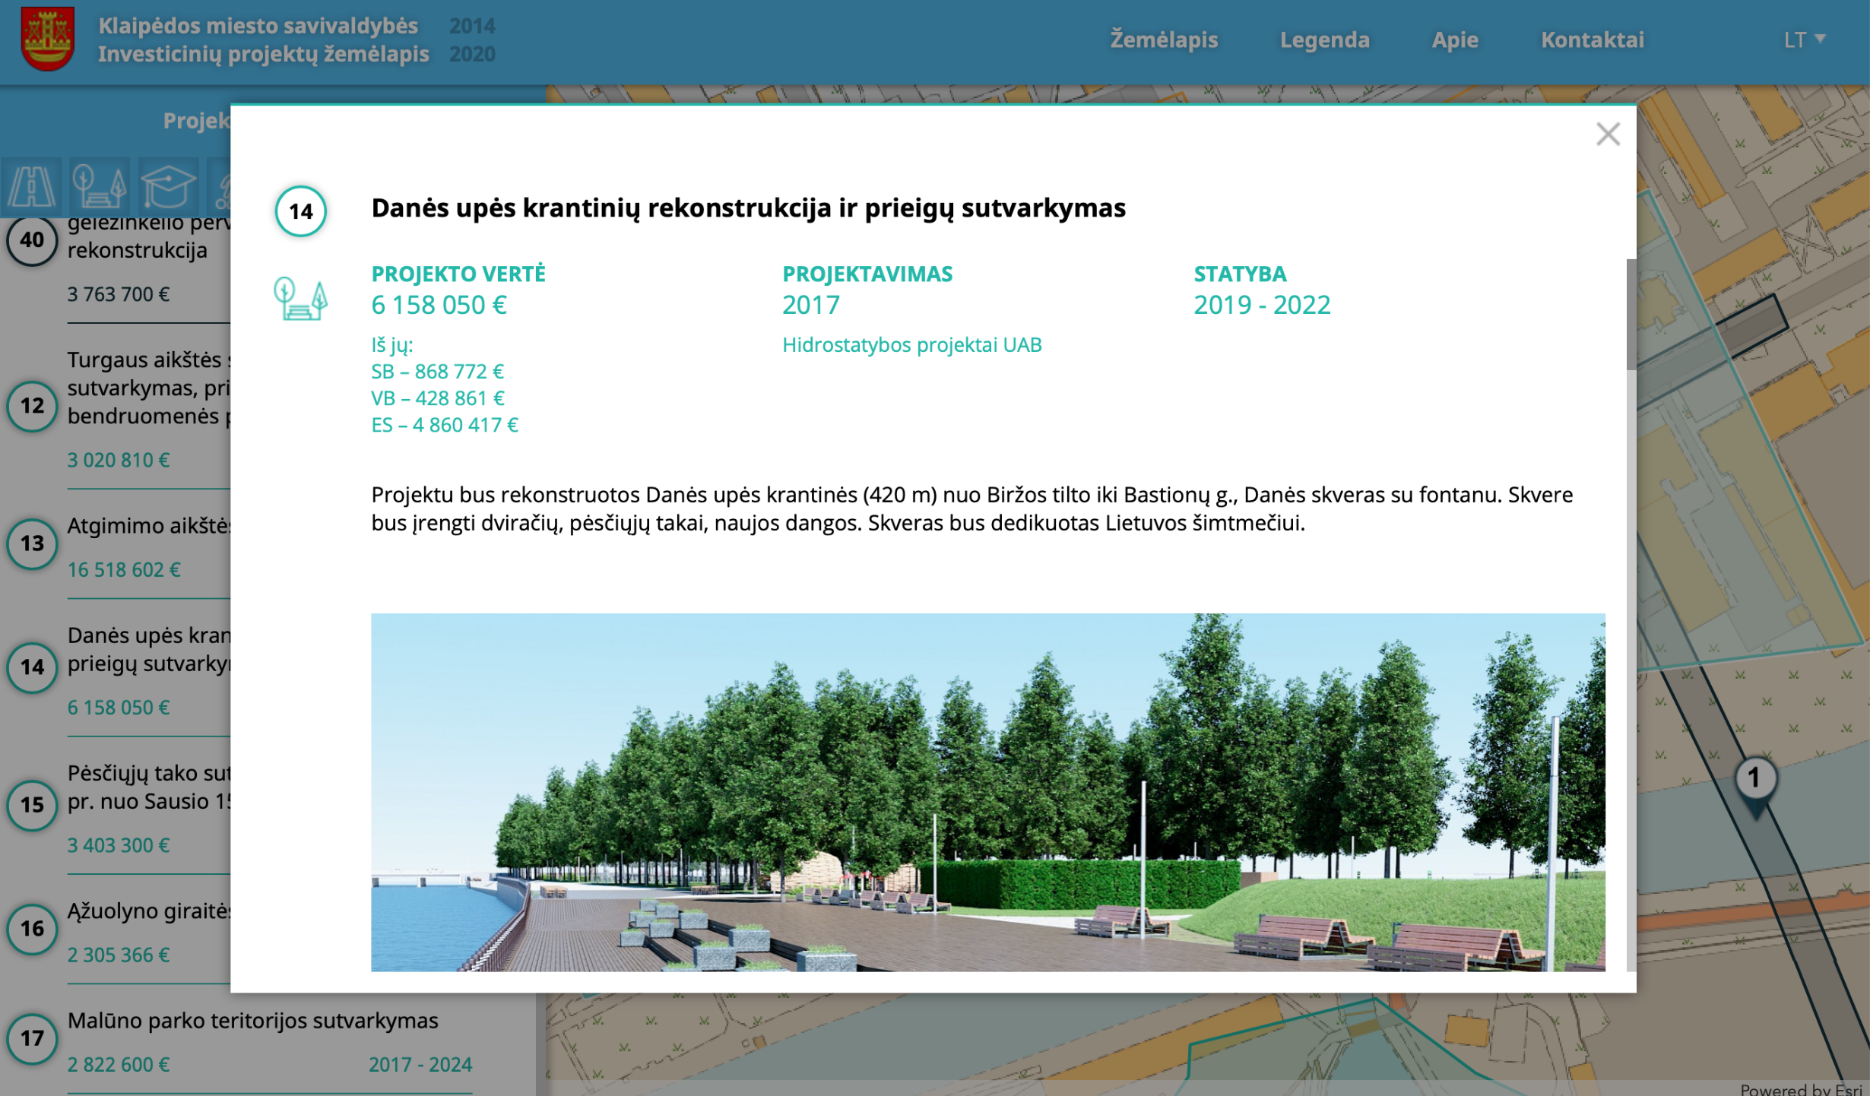Select project 16 circle in sidebar
Screen dimensions: 1870x1096
pyautogui.click(x=32, y=928)
